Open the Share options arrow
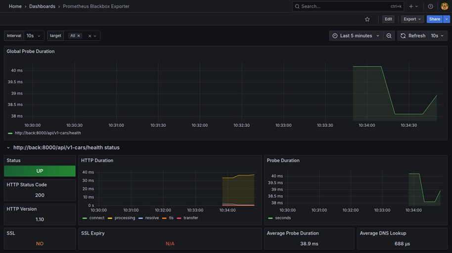 click(x=447, y=19)
